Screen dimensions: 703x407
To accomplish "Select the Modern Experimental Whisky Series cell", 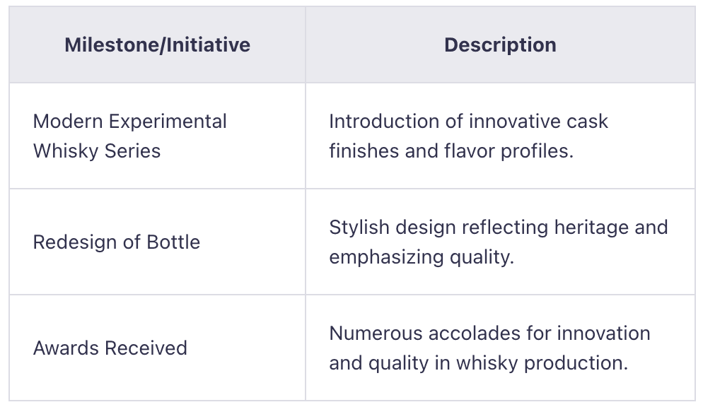I will (157, 136).
